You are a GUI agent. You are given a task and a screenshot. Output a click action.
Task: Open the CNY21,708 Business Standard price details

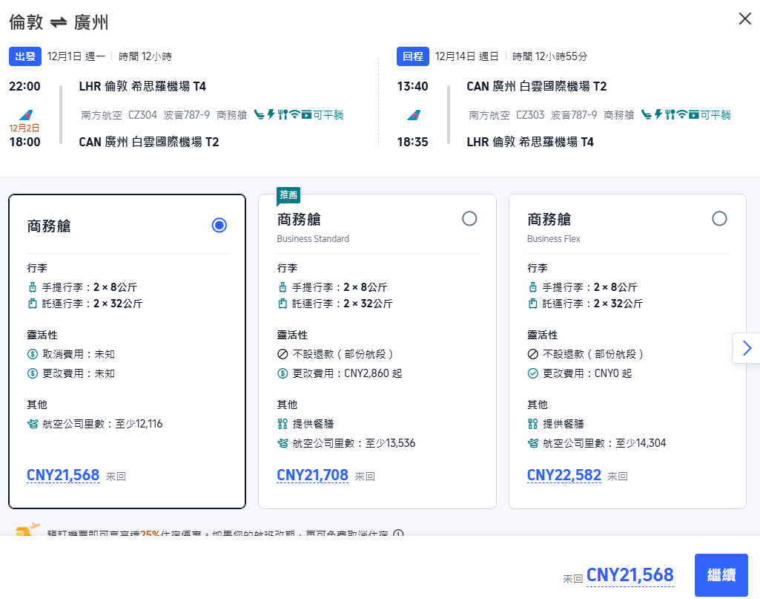coord(313,475)
